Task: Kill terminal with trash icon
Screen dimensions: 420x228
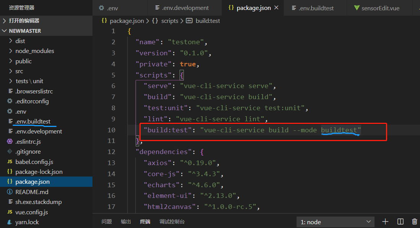Action: point(414,222)
